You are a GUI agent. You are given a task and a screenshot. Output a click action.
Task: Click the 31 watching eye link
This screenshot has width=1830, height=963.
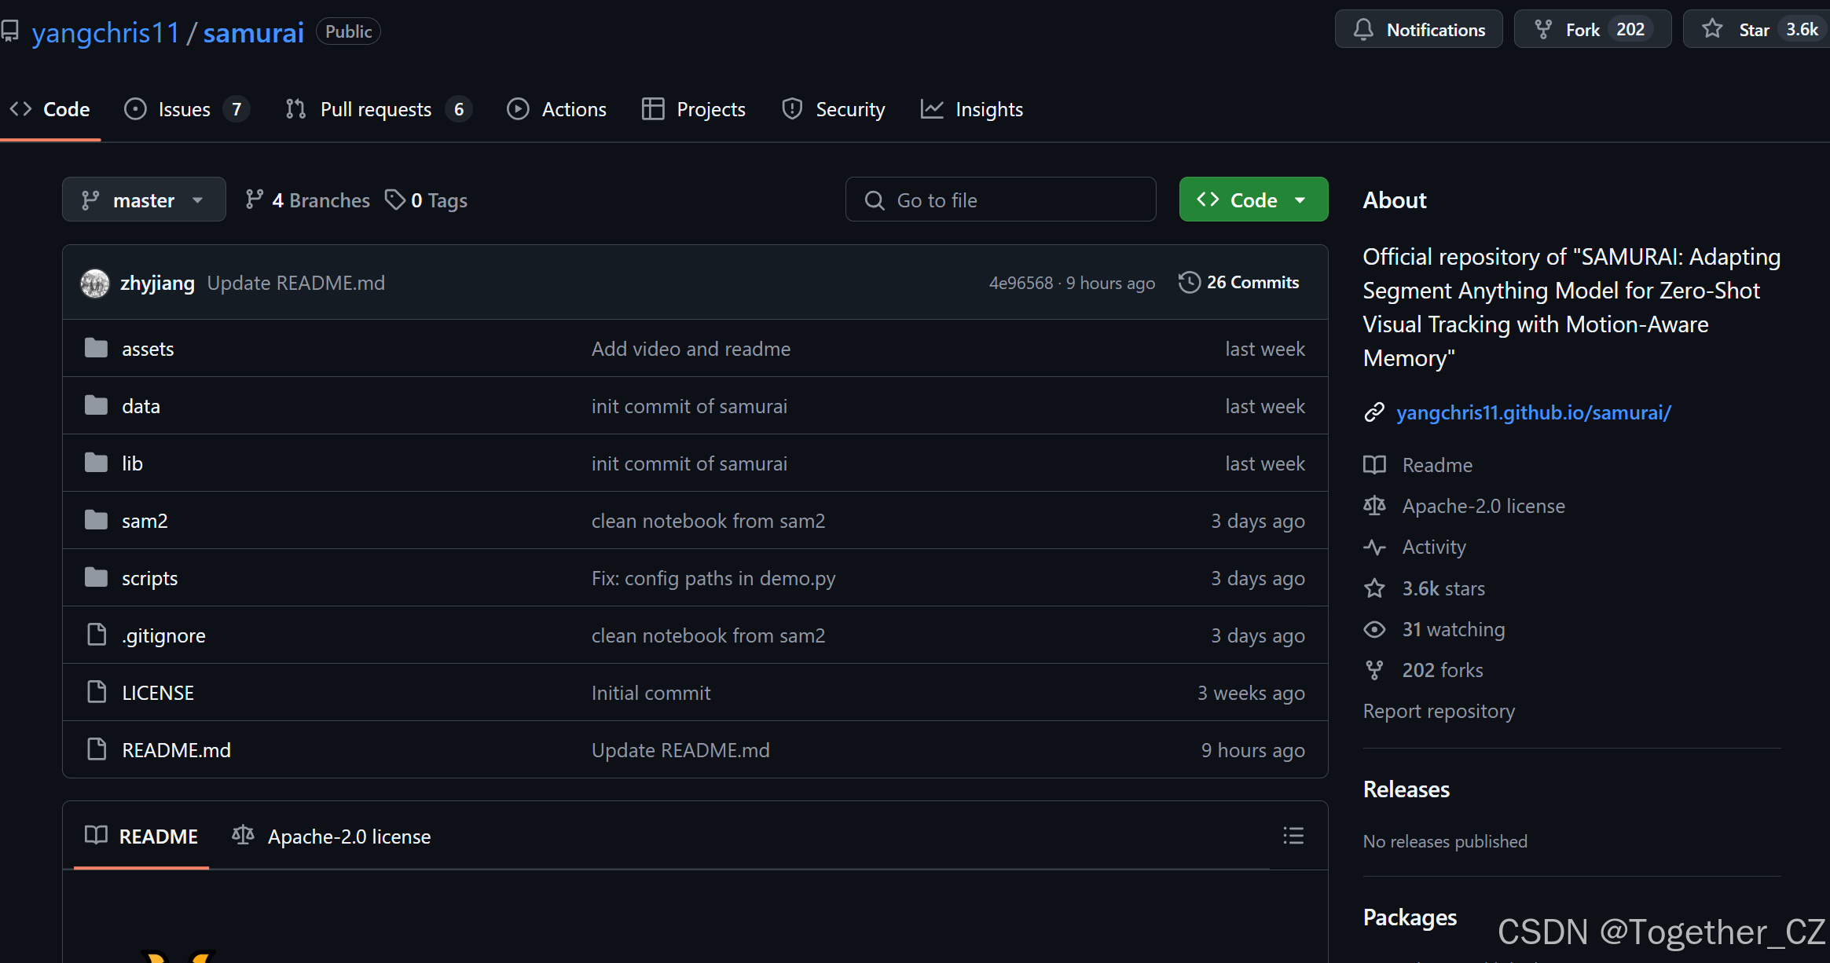1453,629
